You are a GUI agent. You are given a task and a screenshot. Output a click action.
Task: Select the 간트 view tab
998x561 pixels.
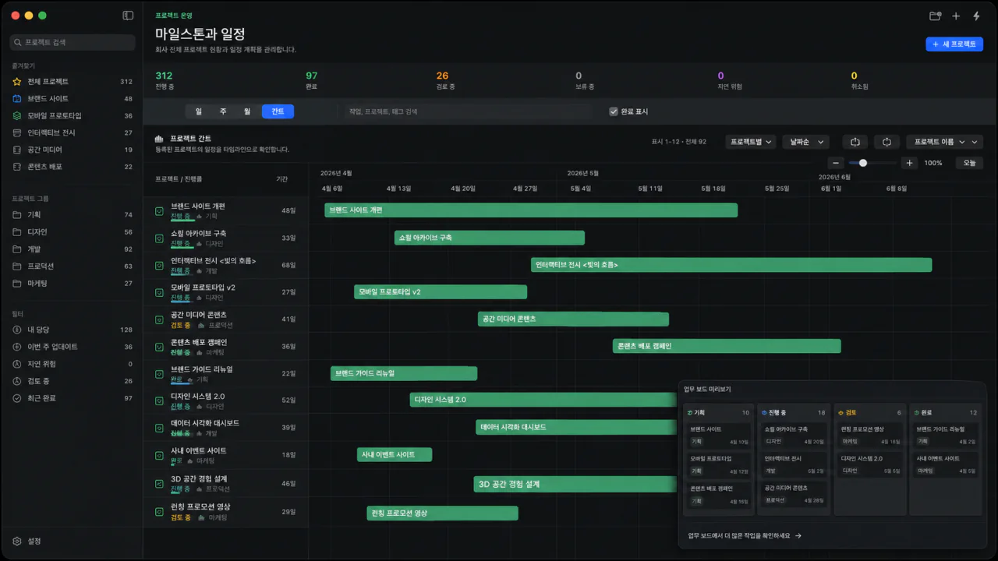click(x=278, y=111)
